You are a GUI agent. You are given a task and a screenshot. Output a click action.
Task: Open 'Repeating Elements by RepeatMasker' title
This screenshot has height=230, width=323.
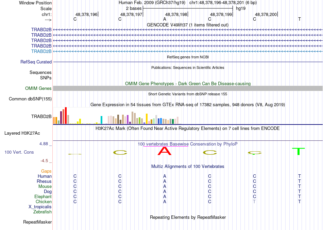click(x=188, y=217)
